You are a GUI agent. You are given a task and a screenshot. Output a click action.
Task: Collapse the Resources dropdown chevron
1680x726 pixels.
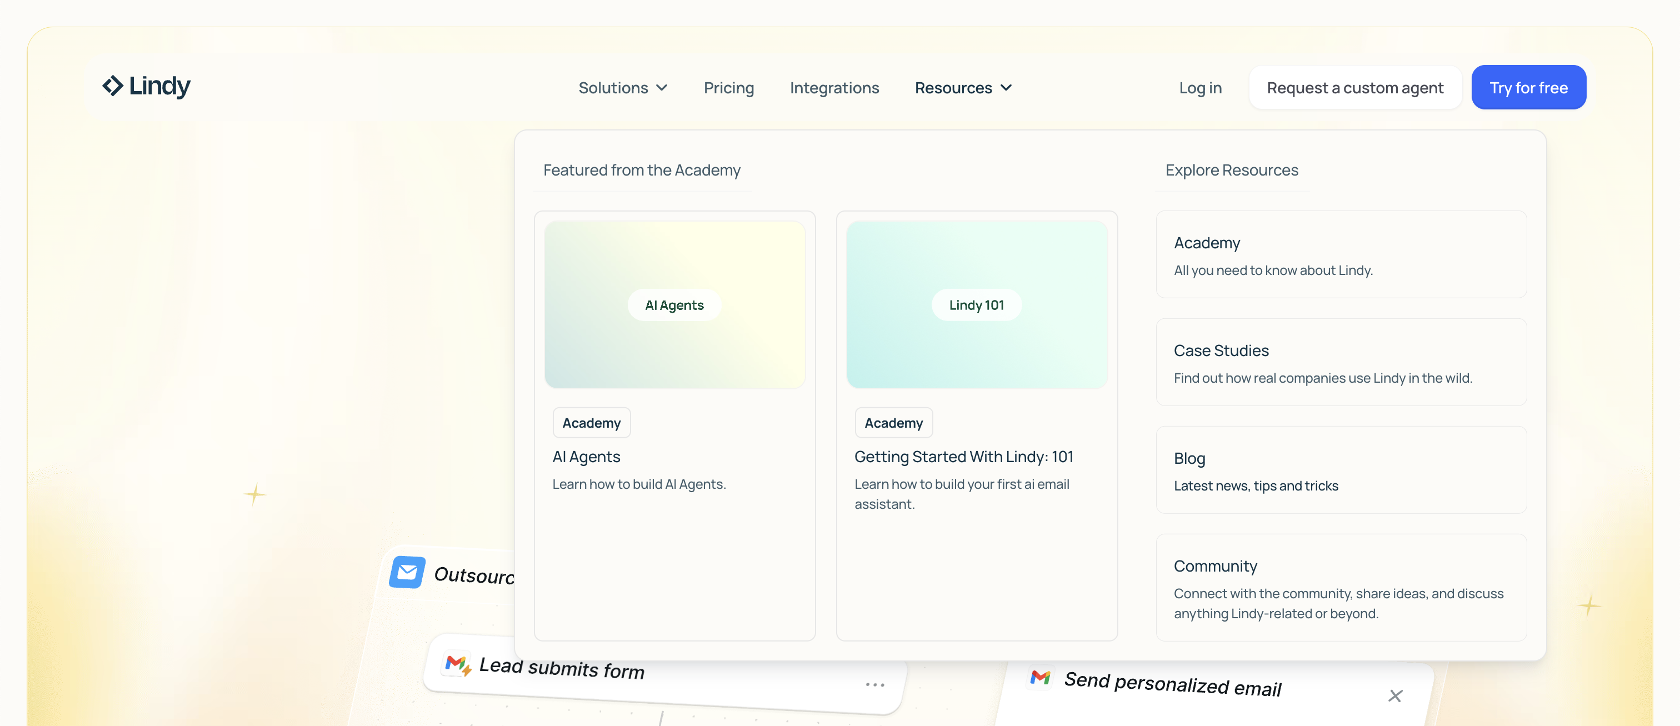tap(1006, 88)
